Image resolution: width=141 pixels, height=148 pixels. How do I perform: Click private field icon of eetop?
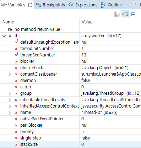[x=16, y=87]
